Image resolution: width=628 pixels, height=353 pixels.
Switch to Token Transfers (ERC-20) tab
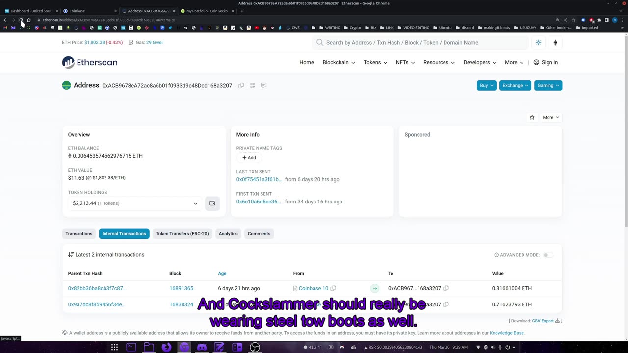183,234
